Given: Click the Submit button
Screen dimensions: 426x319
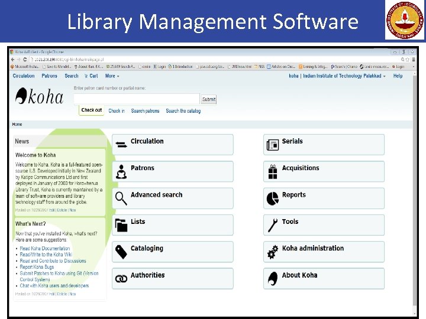Looking at the screenshot, I should 209,99.
